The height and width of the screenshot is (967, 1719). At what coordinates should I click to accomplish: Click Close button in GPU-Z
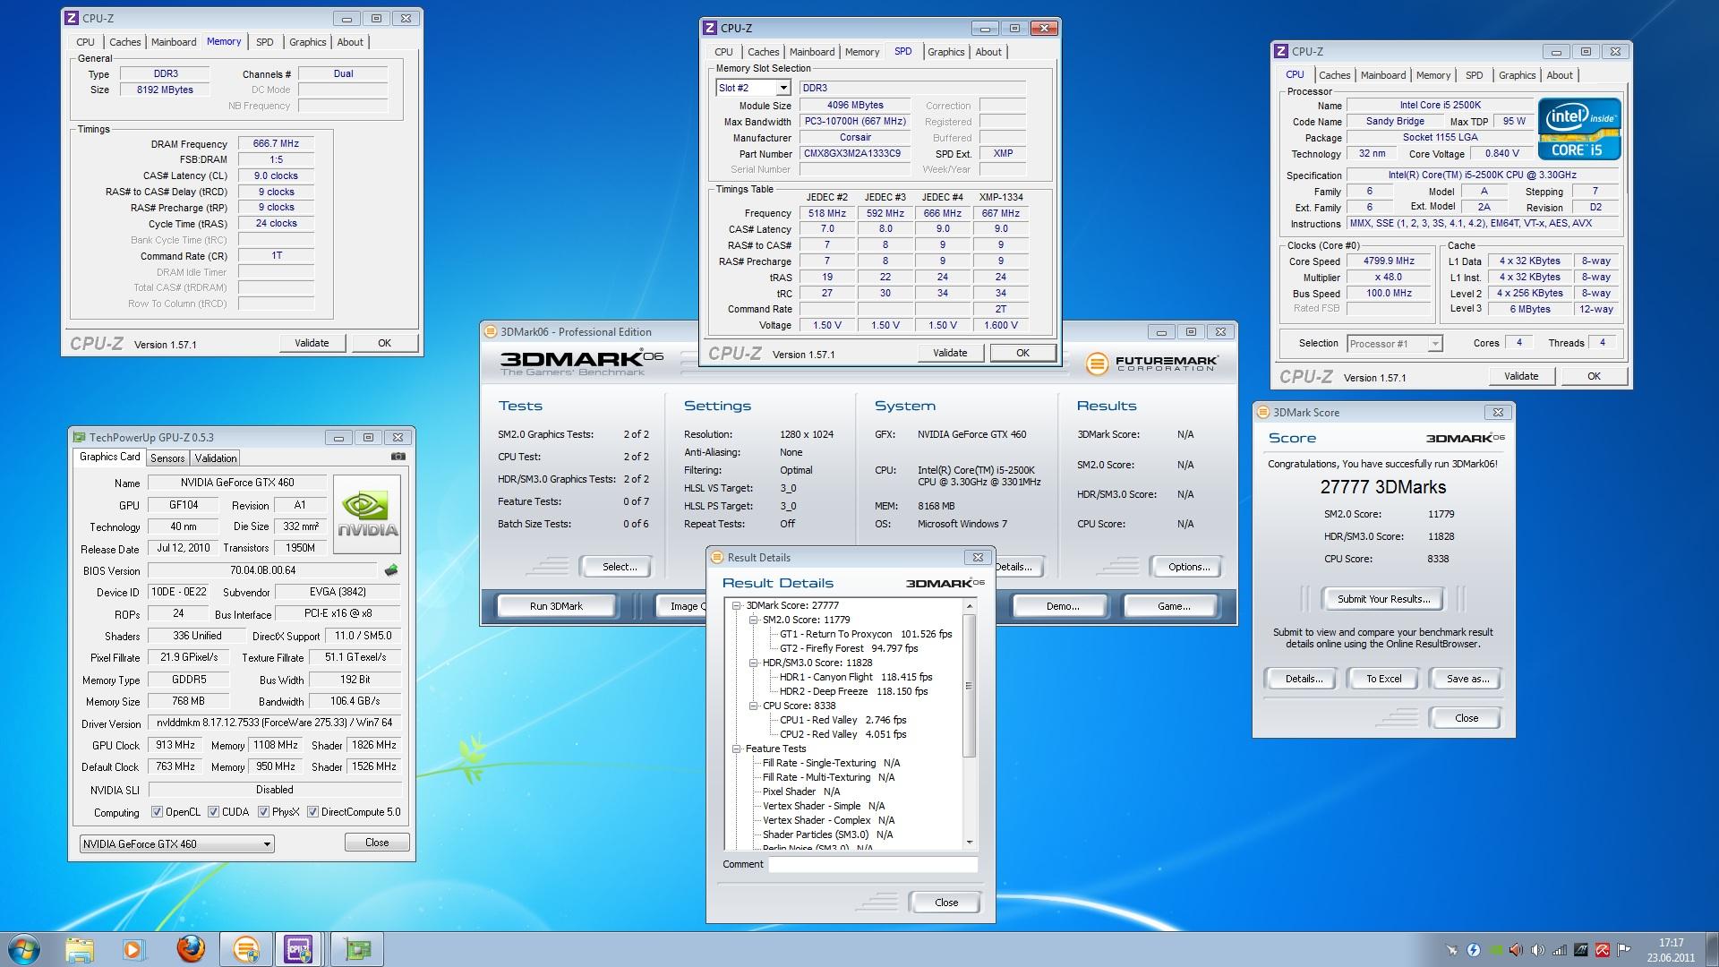click(377, 843)
